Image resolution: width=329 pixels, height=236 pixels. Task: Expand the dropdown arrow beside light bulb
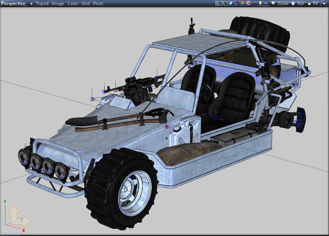(x=266, y=4)
